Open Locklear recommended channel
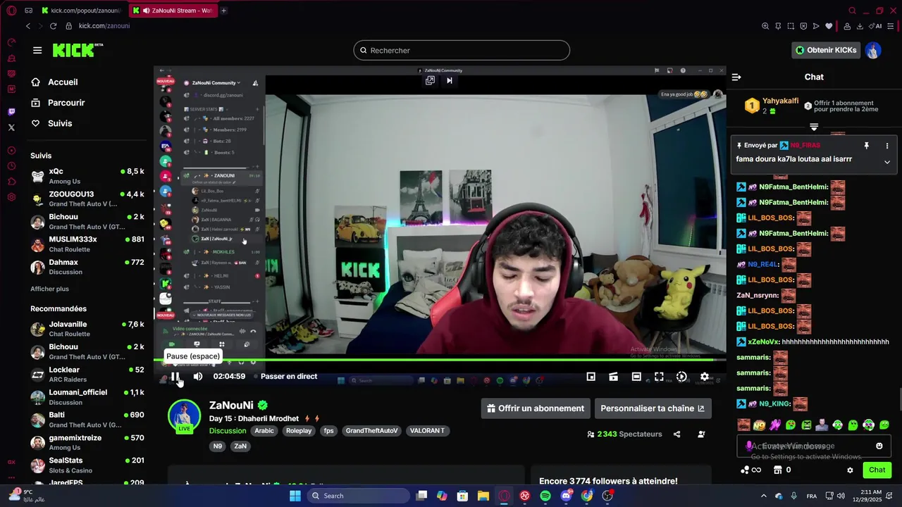The height and width of the screenshot is (507, 902). (87, 374)
